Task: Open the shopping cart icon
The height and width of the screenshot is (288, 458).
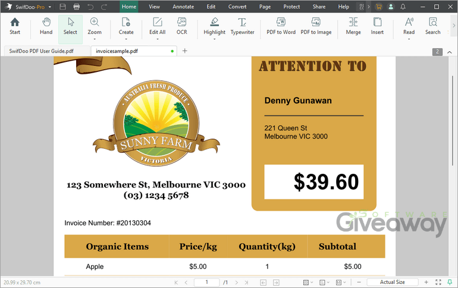Action: tap(379, 7)
